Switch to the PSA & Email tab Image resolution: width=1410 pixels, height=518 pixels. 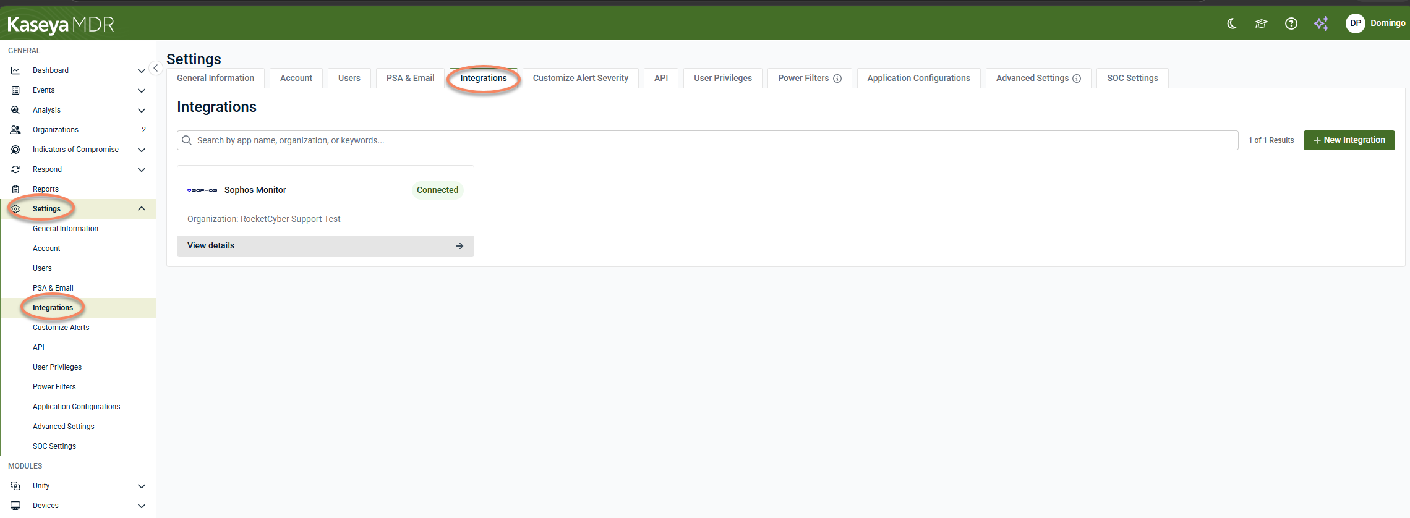[x=411, y=78]
